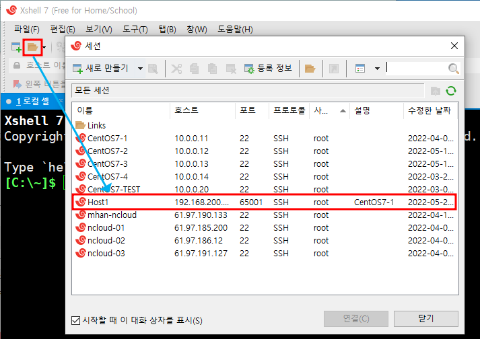Open the 도구(T) menu

[x=135, y=30]
